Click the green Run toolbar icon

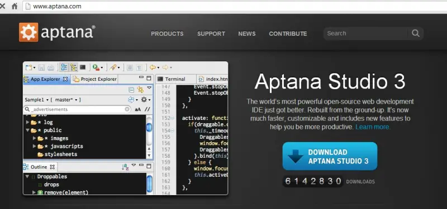click(96, 67)
